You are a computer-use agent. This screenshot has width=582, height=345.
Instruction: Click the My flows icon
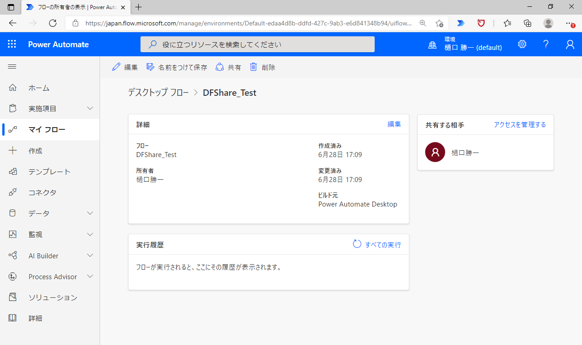tap(13, 129)
